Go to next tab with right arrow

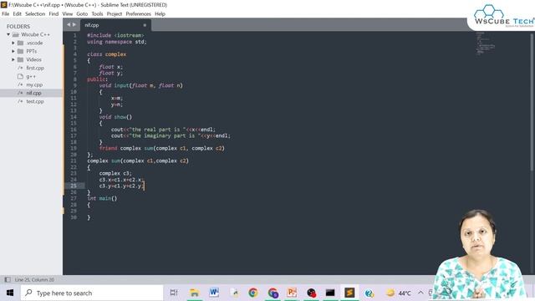[x=74, y=25]
